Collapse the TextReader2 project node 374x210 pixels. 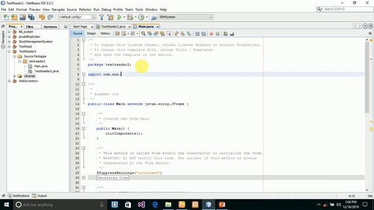9,51
